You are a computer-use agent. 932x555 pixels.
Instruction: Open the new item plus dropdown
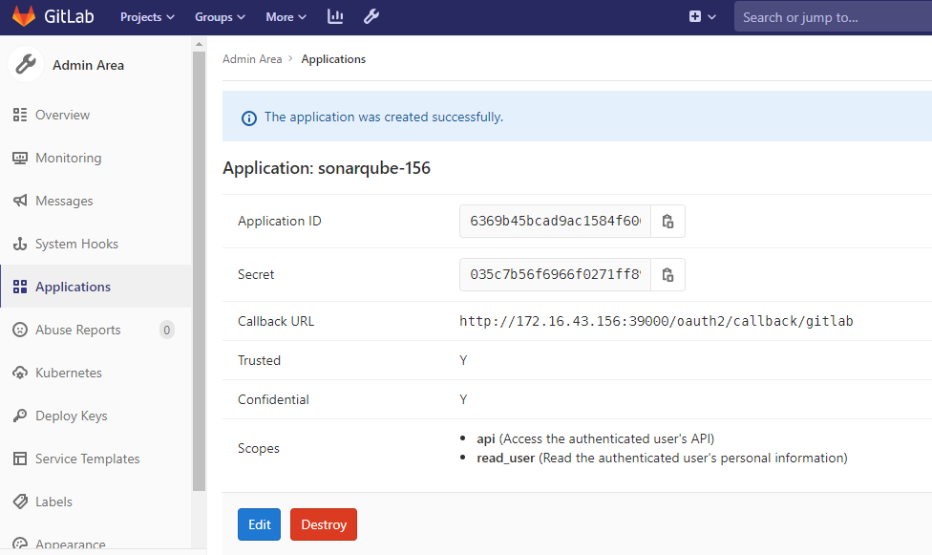click(x=702, y=17)
